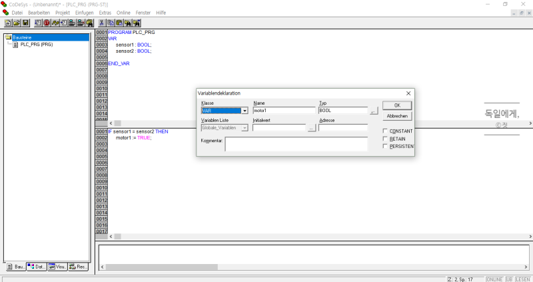Save the project with the floppy disk icon
Image resolution: width=533 pixels, height=282 pixels.
click(x=25, y=23)
